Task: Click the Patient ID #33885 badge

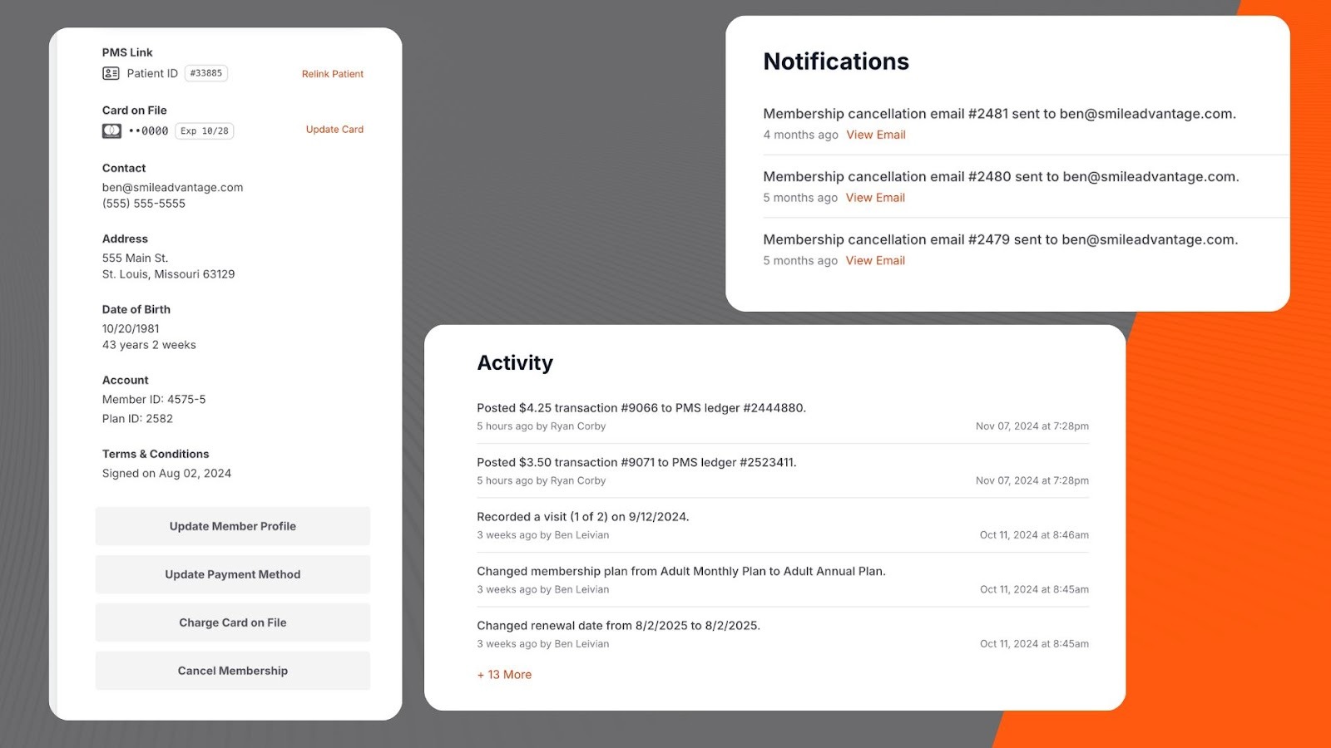Action: [205, 73]
